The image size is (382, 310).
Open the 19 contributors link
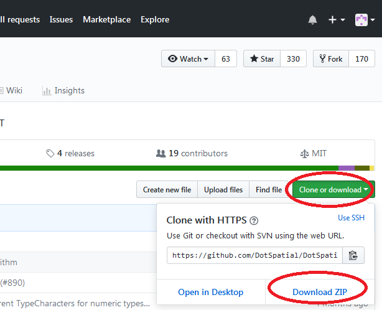click(x=192, y=153)
